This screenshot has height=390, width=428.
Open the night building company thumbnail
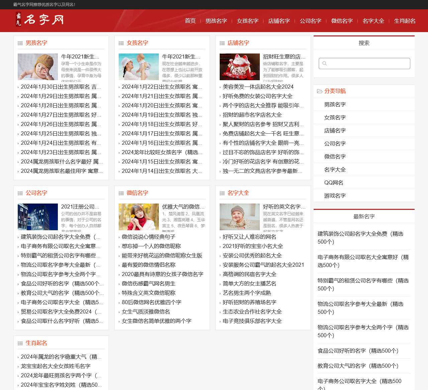coord(38,217)
